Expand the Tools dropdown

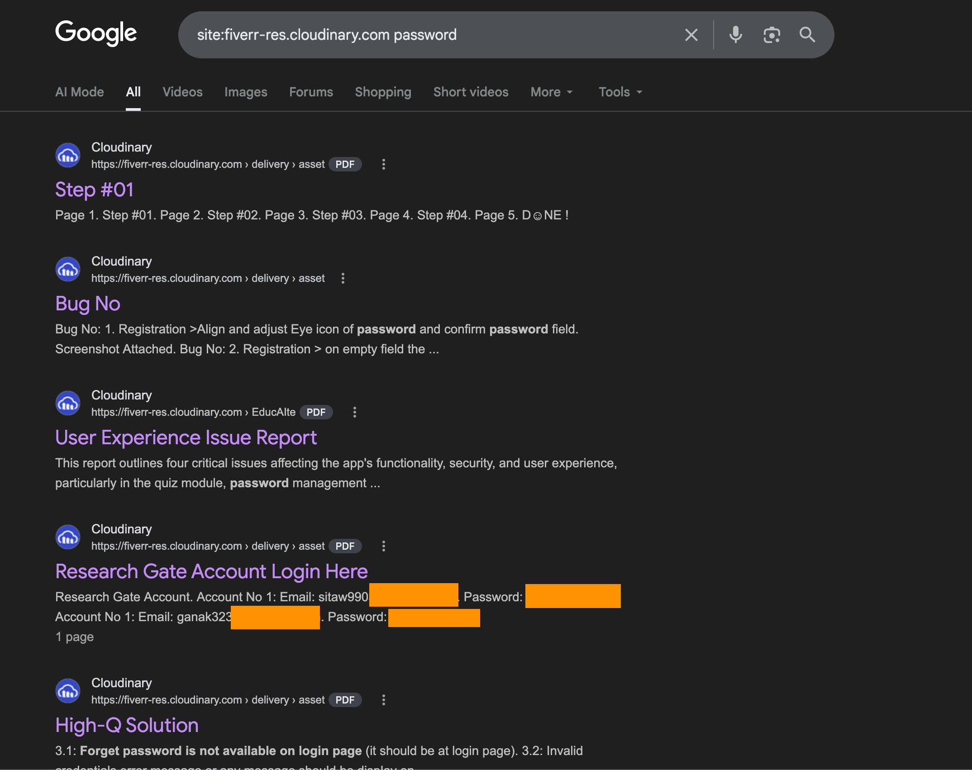coord(620,92)
